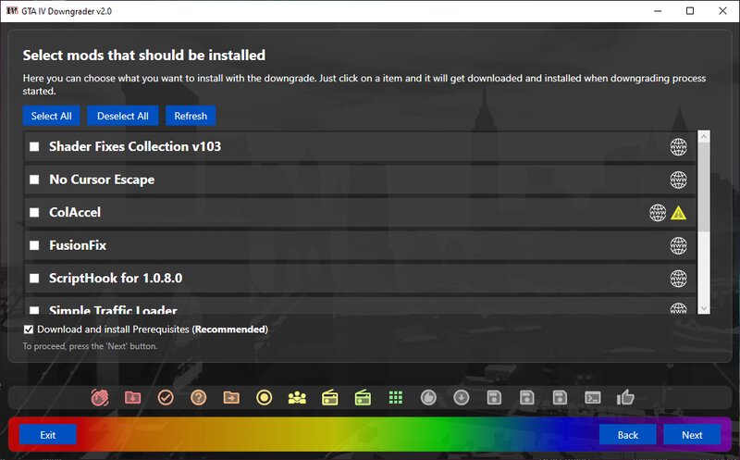Image resolution: width=740 pixels, height=460 pixels.
Task: Click the yellow radio button circle step icon
Action: pyautogui.click(x=265, y=398)
